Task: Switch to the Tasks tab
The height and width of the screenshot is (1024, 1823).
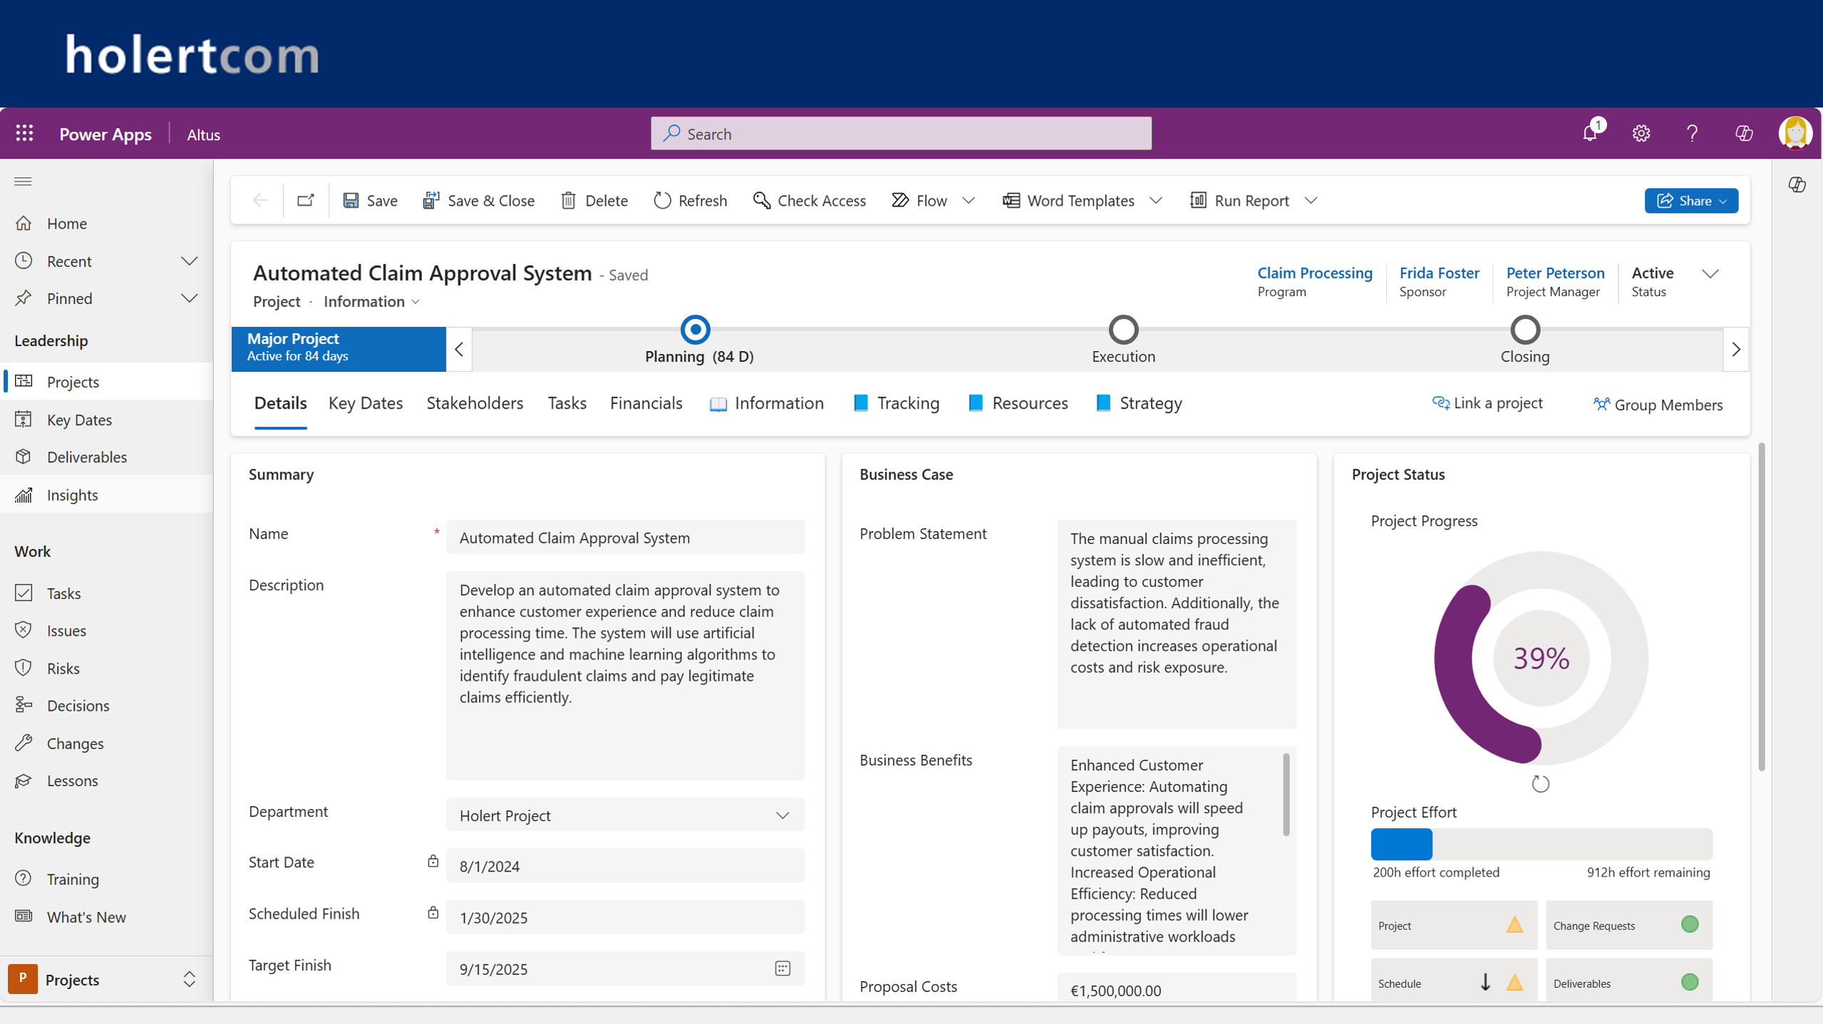Action: pos(567,404)
